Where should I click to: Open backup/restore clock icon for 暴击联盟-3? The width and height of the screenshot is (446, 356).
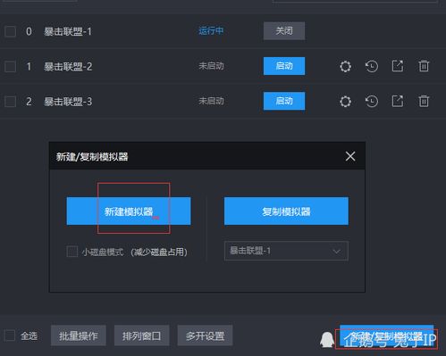(372, 102)
